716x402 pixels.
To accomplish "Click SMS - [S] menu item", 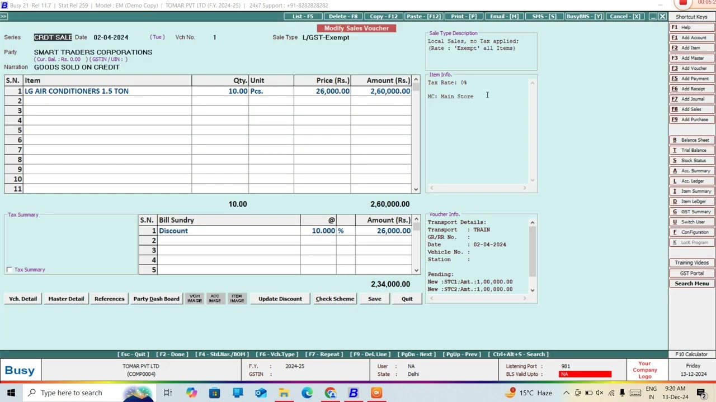I will (x=544, y=16).
